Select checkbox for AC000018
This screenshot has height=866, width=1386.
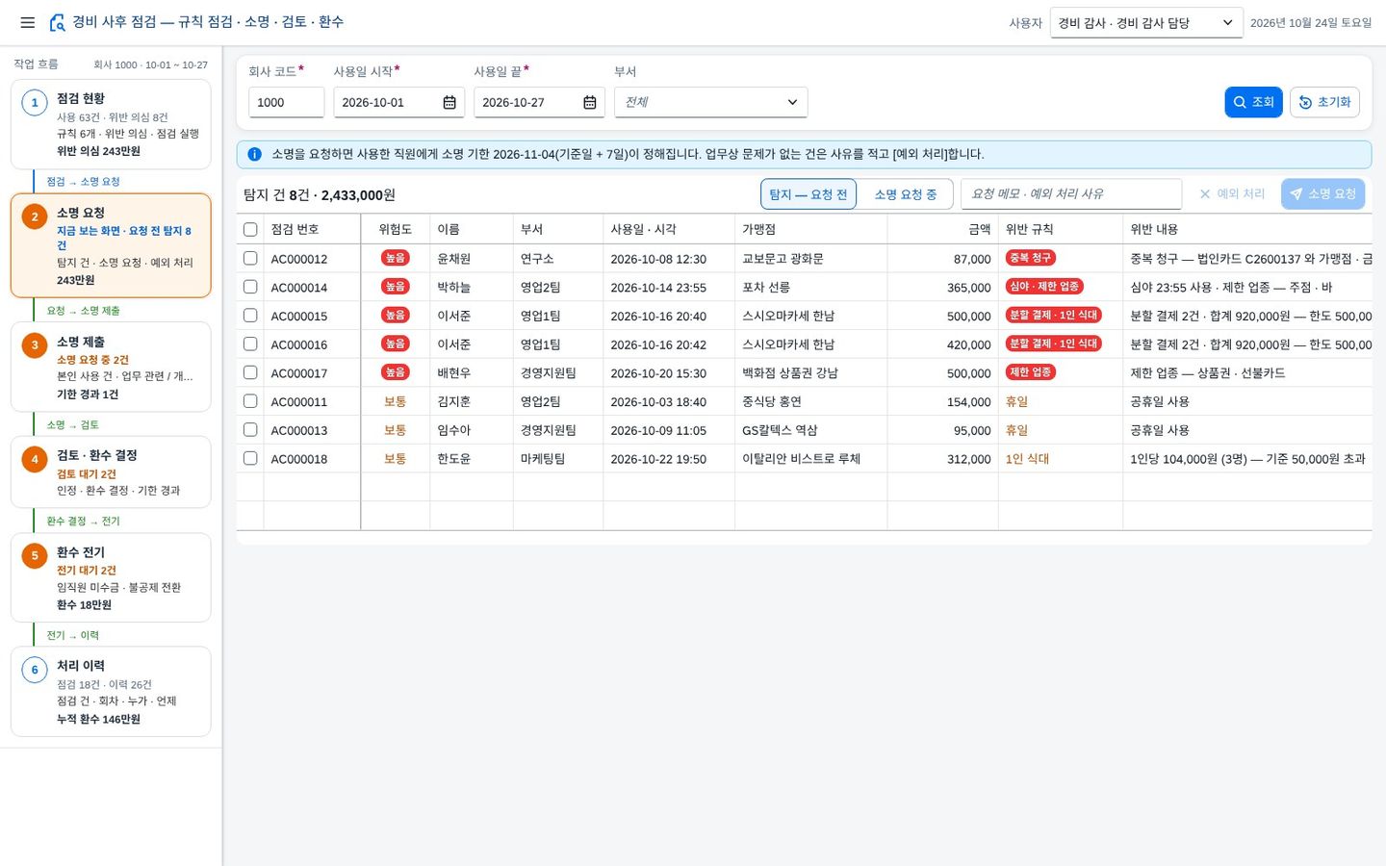pyautogui.click(x=250, y=459)
